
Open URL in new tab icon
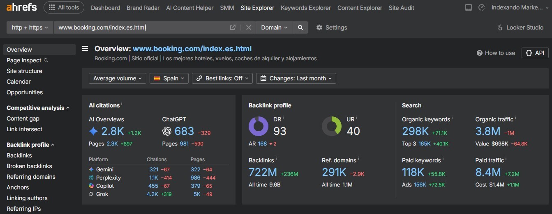coord(233,27)
